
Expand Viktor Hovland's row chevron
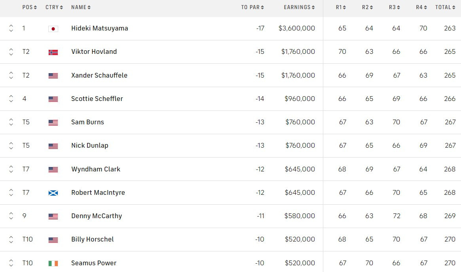point(11,52)
